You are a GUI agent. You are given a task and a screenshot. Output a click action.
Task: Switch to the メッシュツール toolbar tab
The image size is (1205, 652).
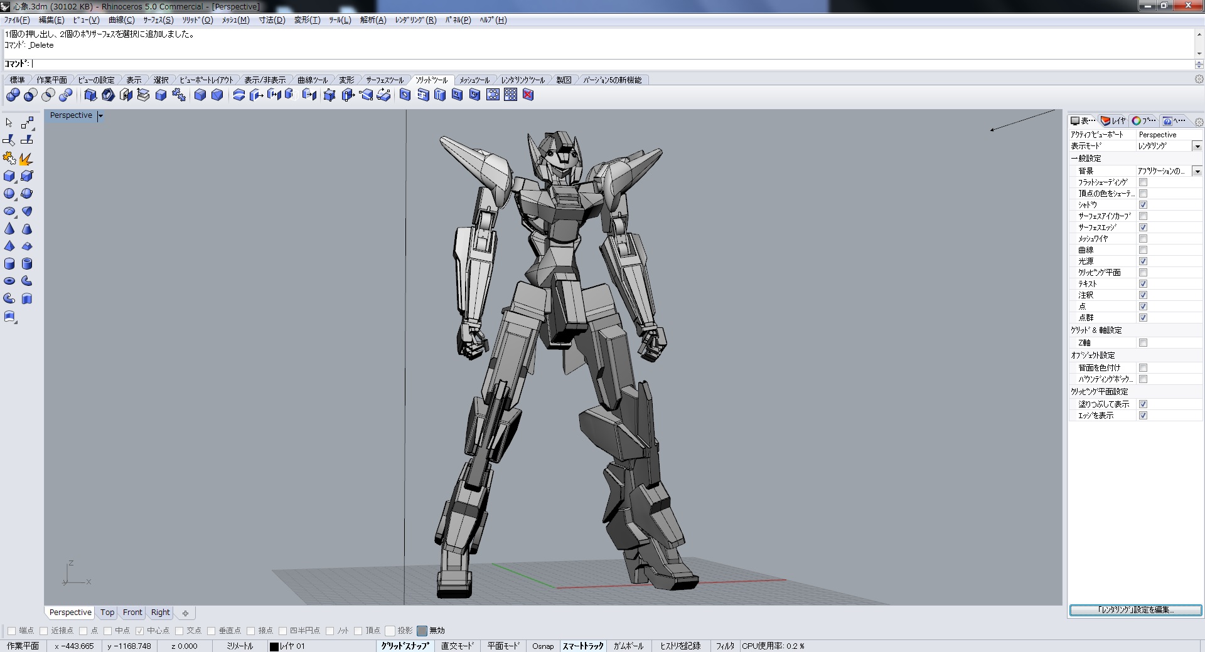point(474,80)
